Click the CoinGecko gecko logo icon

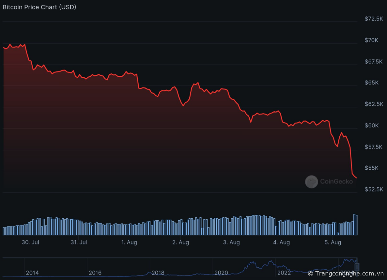coord(311,182)
